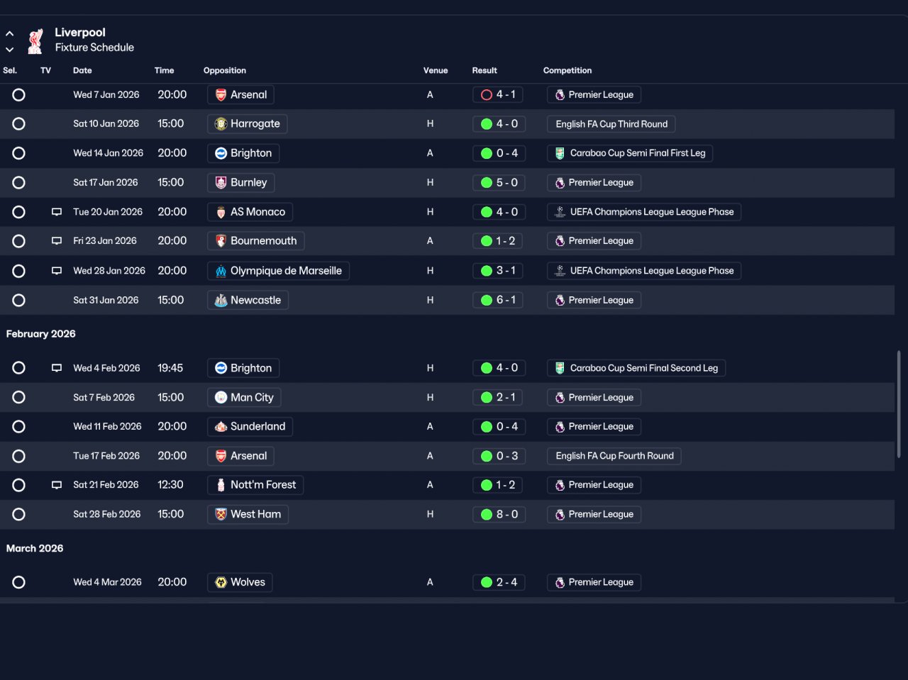Open Burnley opposition button
Viewport: 908px width, 680px height.
(240, 183)
